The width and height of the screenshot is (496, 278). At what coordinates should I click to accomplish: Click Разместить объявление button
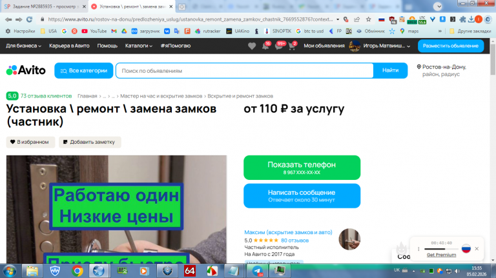[450, 46]
